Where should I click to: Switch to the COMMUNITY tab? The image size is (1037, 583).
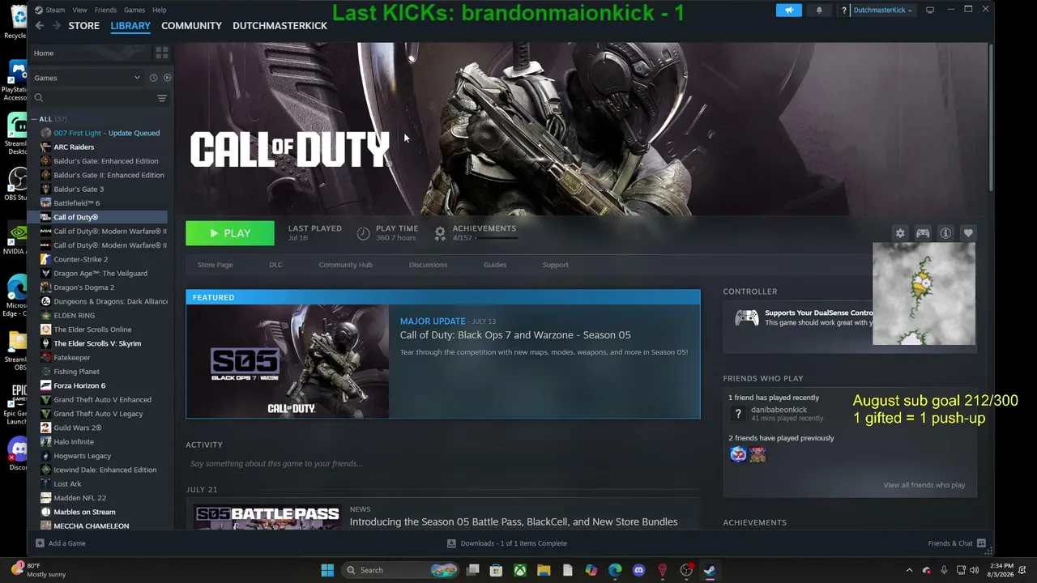[191, 26]
